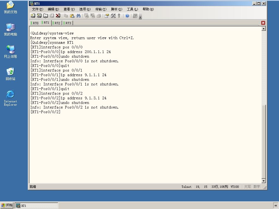Click the '33行, 106列' status bar entry
This screenshot has height=209, width=279.
220,187
